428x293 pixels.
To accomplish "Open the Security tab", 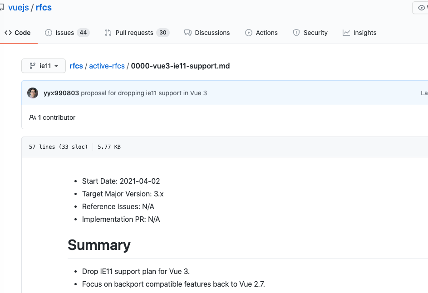I will pyautogui.click(x=310, y=33).
